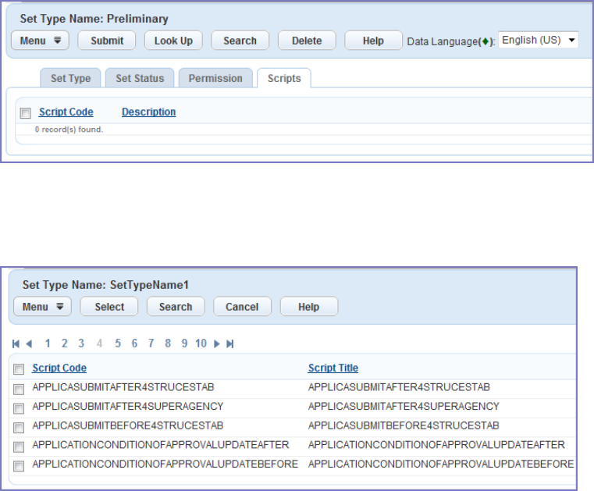This screenshot has width=594, height=491.
Task: Toggle select-all checkbox in Preliminary Scripts table
Action: 26,113
